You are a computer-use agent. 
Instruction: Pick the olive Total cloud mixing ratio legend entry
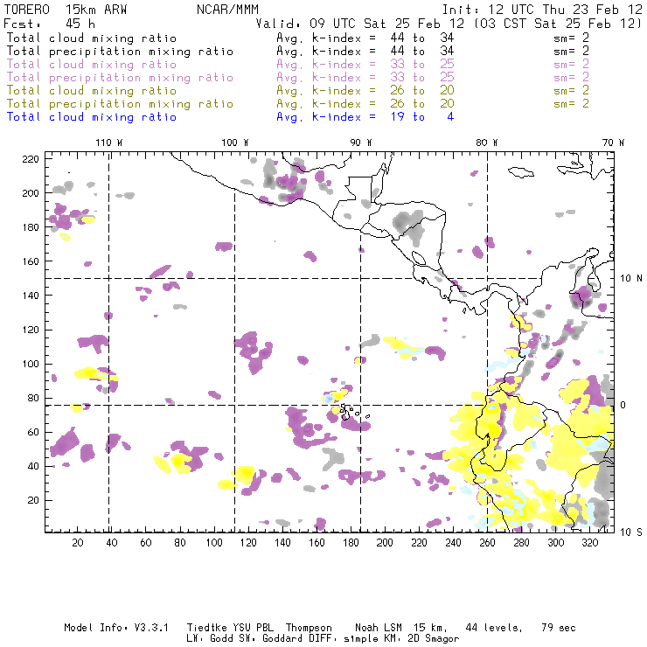(x=92, y=91)
